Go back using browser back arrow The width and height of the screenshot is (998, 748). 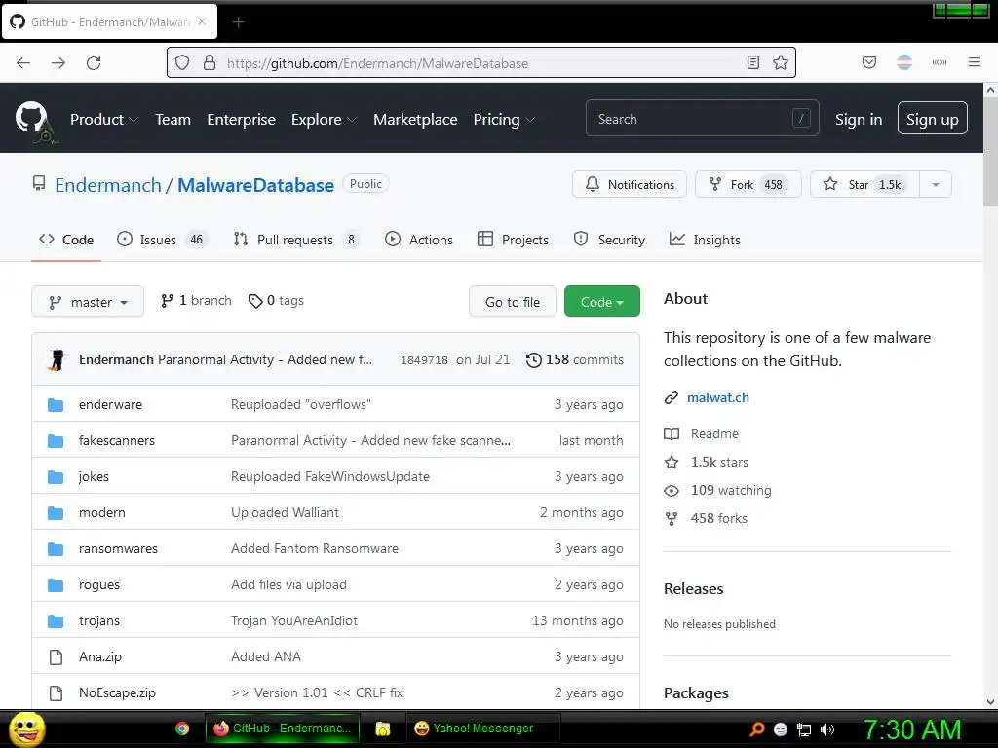pyautogui.click(x=23, y=63)
